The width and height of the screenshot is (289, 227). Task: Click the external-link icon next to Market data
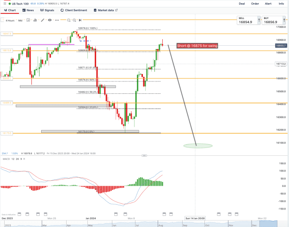117,10
